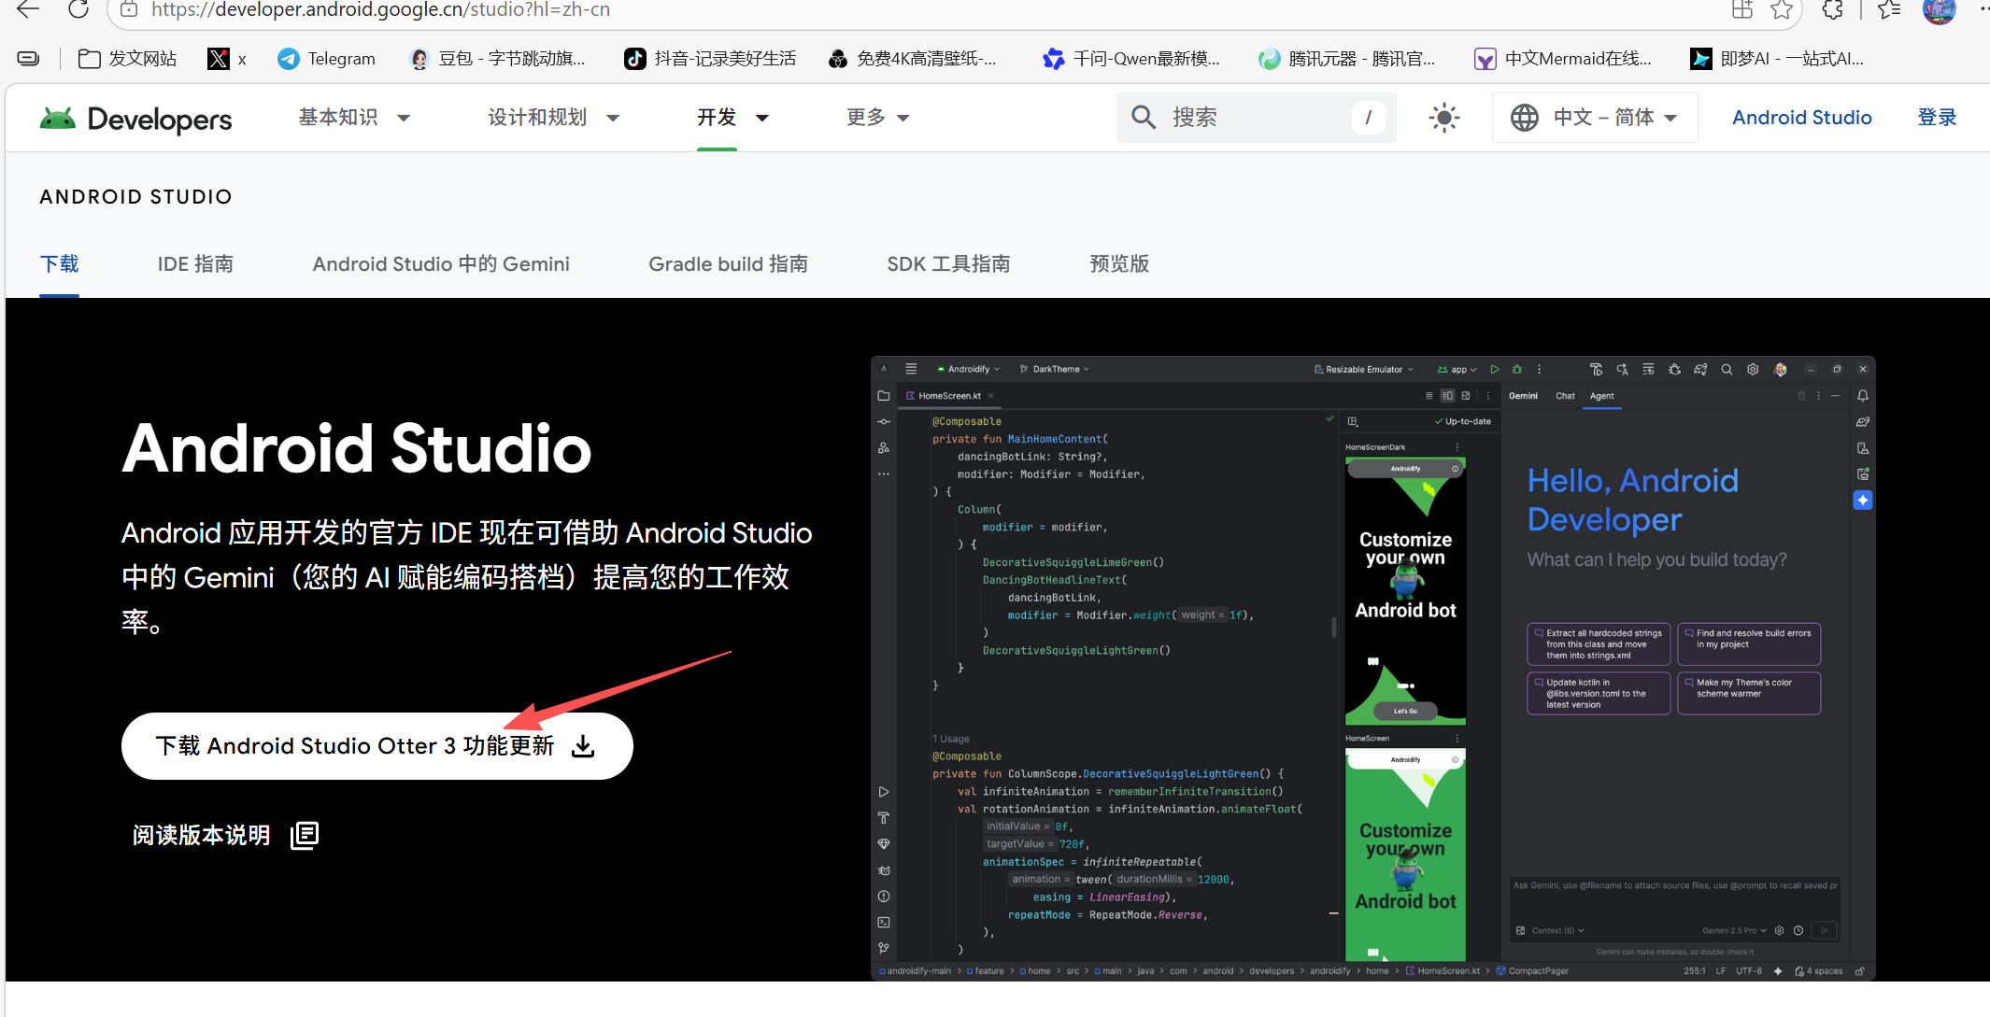
Task: Open the 开发 navigation menu
Action: pos(716,117)
